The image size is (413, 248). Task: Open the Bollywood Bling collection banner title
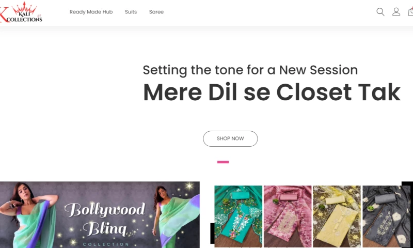pos(105,219)
